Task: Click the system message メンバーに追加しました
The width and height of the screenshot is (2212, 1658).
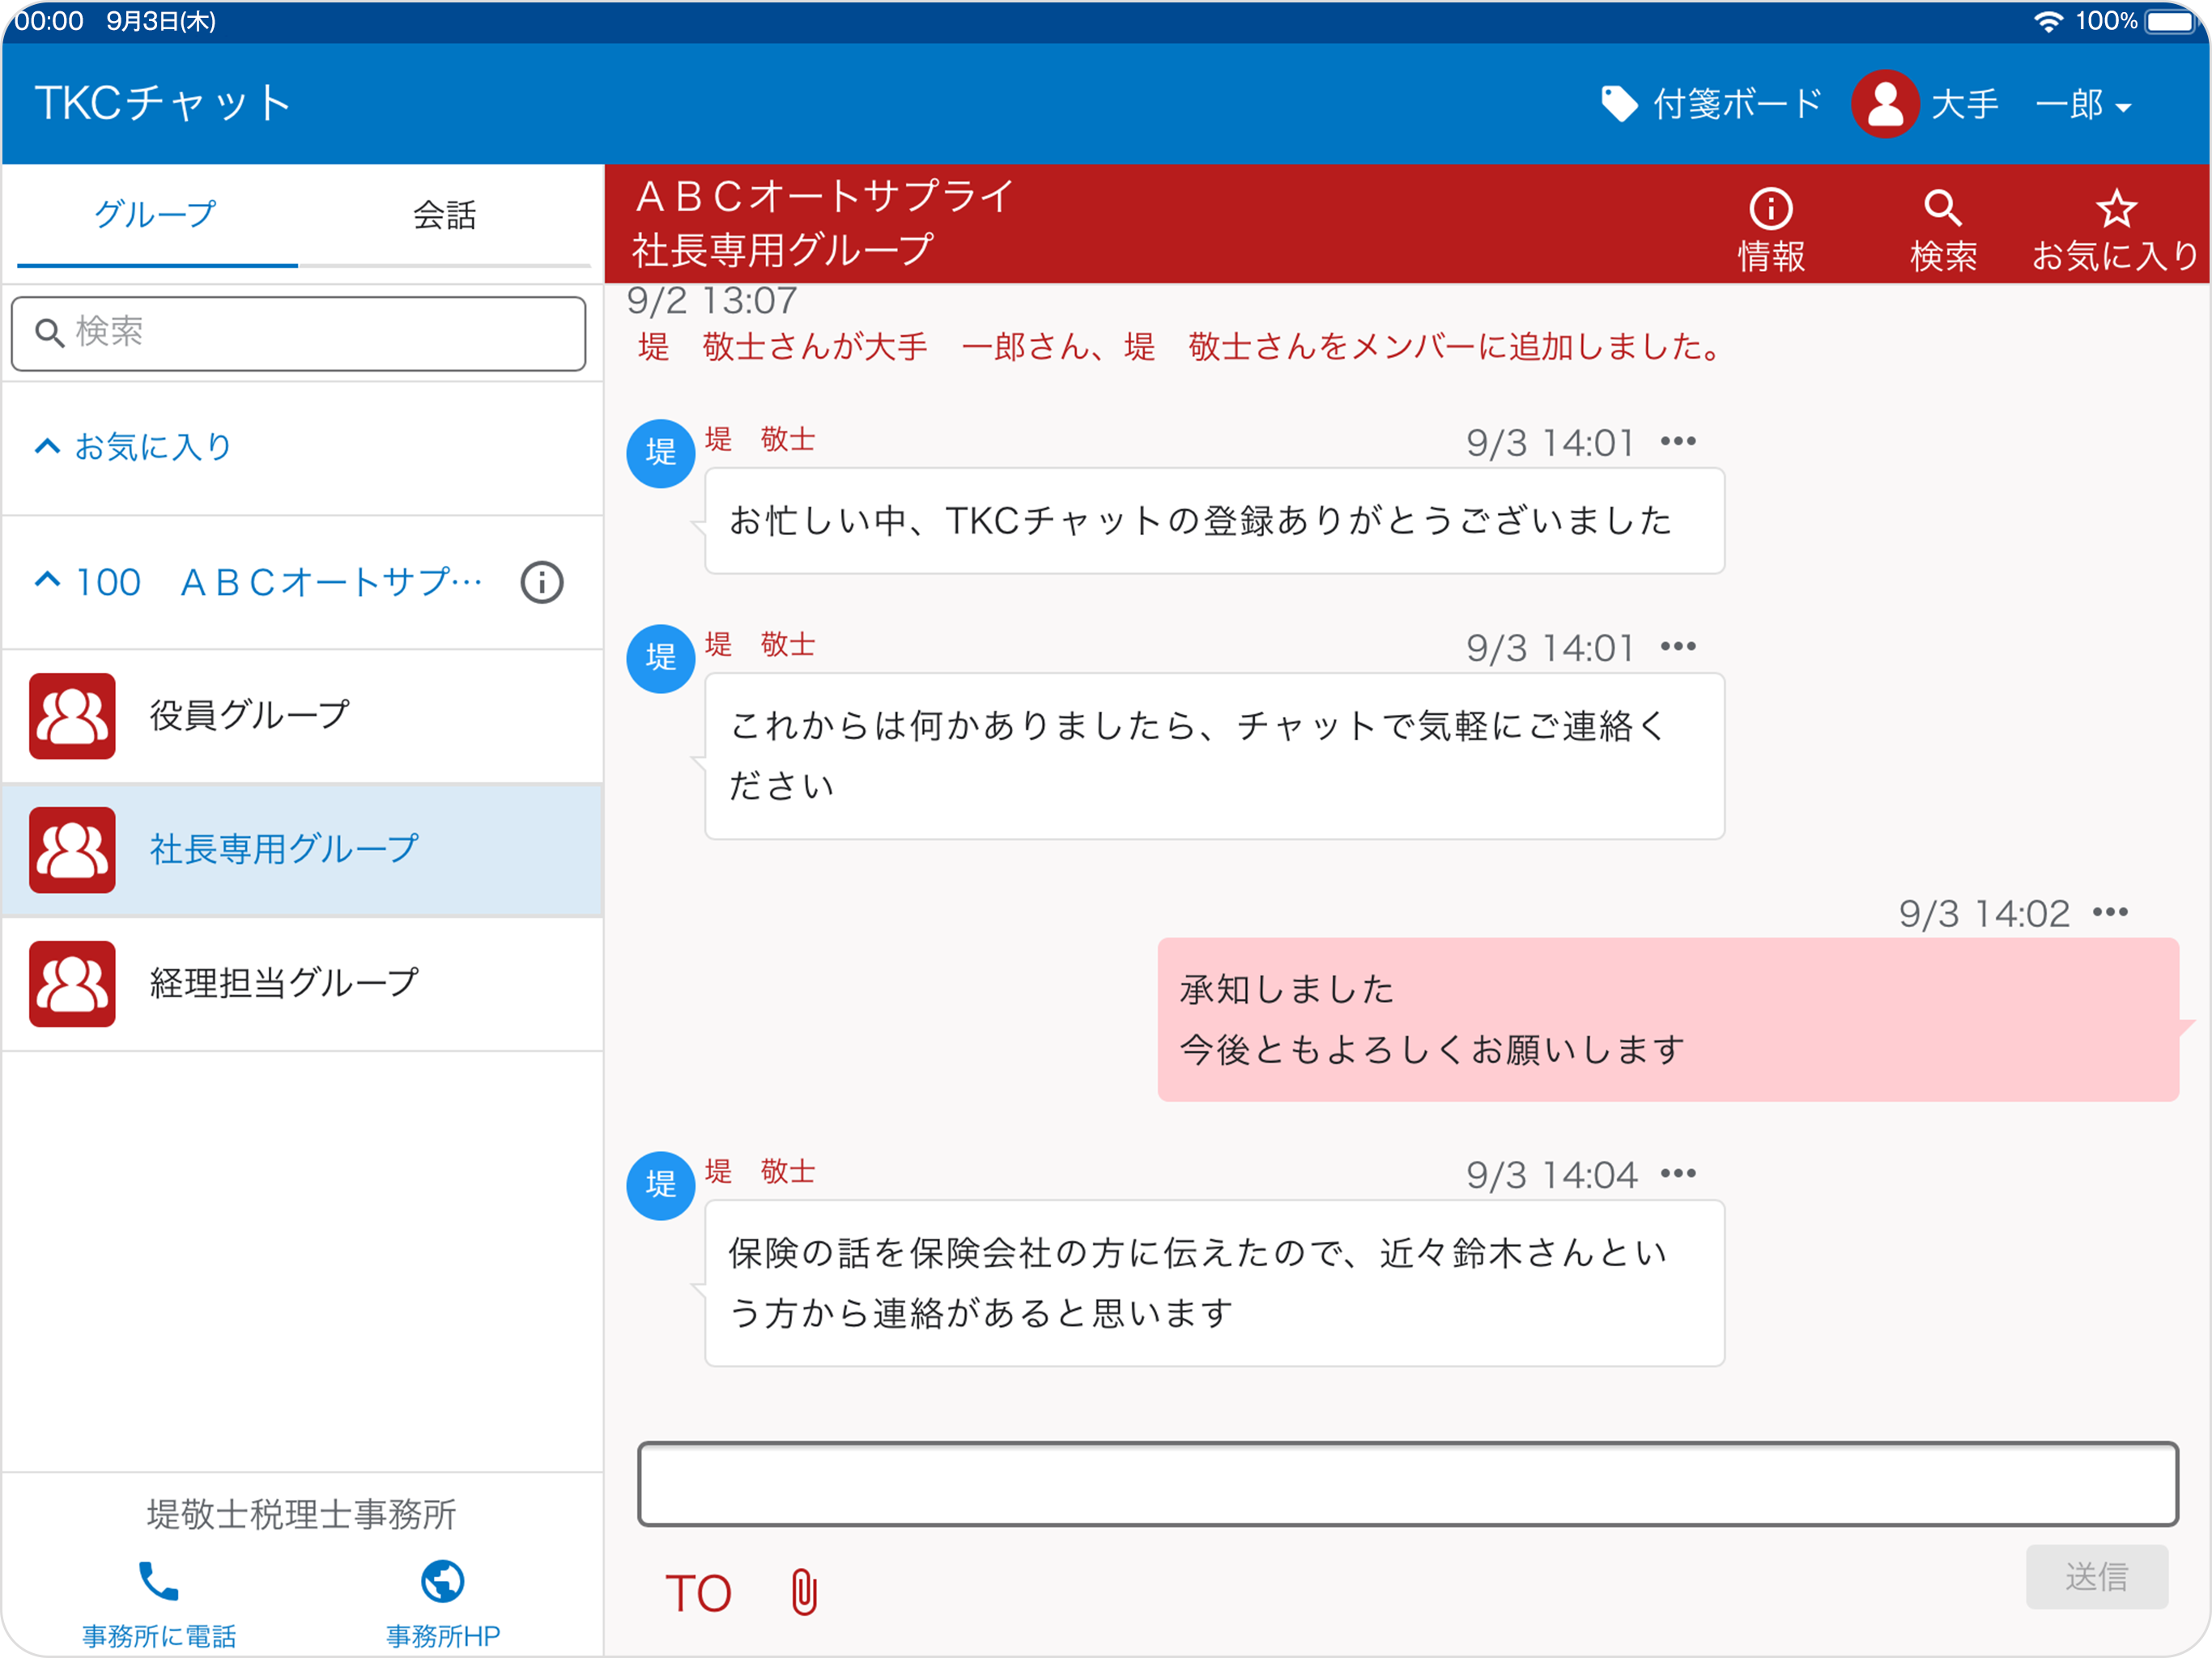Action: [x=1181, y=347]
